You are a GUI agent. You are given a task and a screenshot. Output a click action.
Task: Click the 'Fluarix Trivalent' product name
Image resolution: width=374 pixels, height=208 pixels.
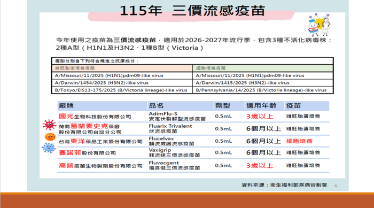click(x=170, y=126)
